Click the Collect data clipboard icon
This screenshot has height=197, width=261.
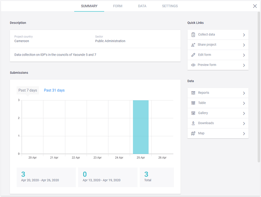(193, 35)
